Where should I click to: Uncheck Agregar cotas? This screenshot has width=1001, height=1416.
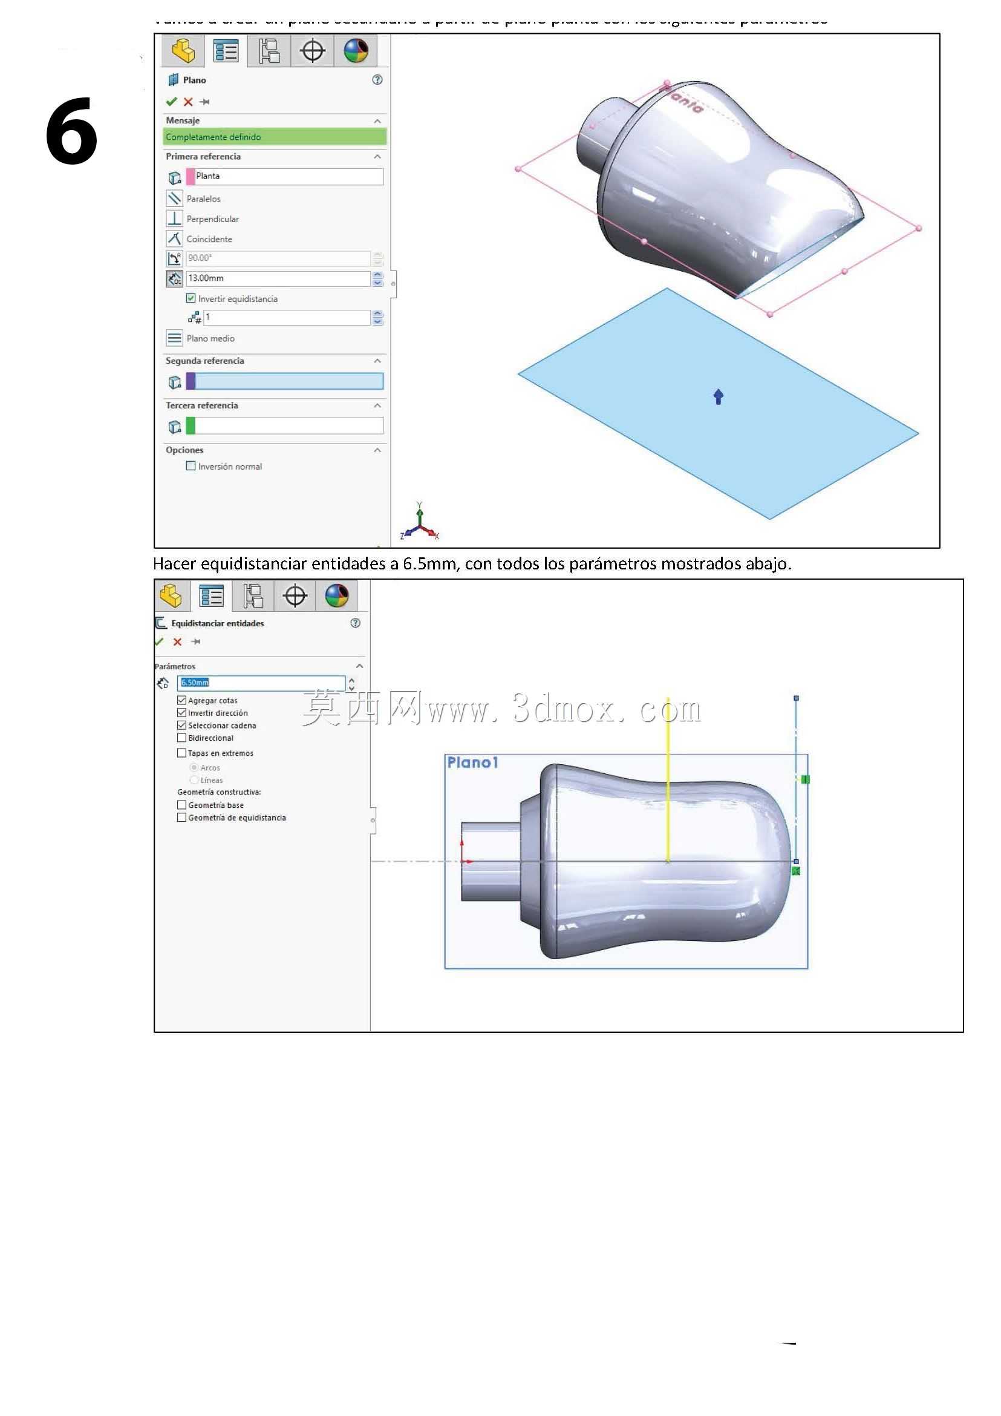pos(182,701)
